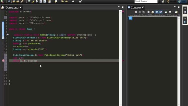Restore the top minimized view stack
Screen dimensions: 188x106
point(185,9)
